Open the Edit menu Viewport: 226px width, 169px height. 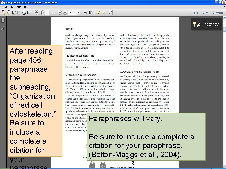(7, 7)
